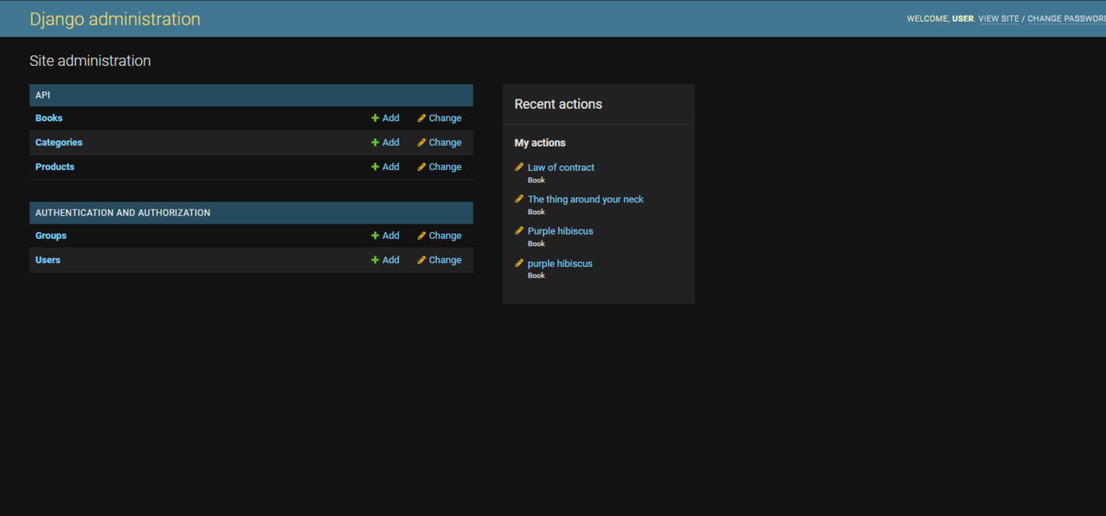1106x516 pixels.
Task: Click the green plus icon beside Categories
Action: [x=374, y=142]
